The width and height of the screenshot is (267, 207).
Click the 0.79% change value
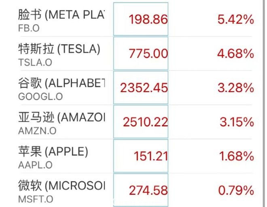point(236,190)
